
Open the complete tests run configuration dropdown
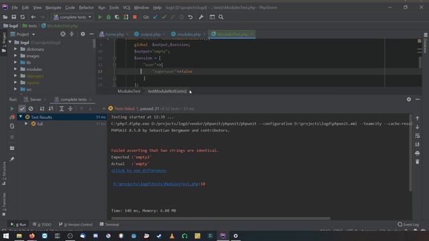pos(72,17)
